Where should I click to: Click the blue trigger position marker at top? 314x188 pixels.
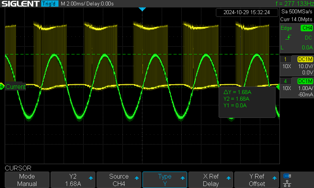click(x=142, y=9)
